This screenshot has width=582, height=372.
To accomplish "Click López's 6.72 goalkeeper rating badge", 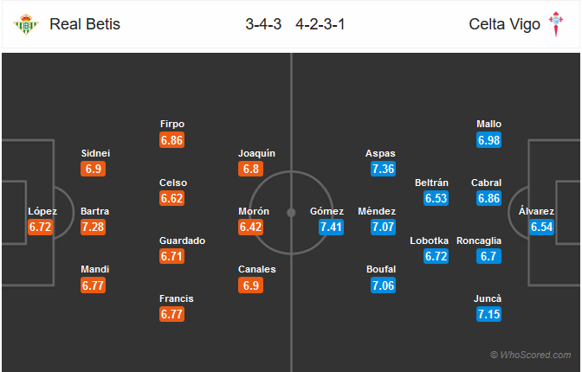I will coord(40,227).
